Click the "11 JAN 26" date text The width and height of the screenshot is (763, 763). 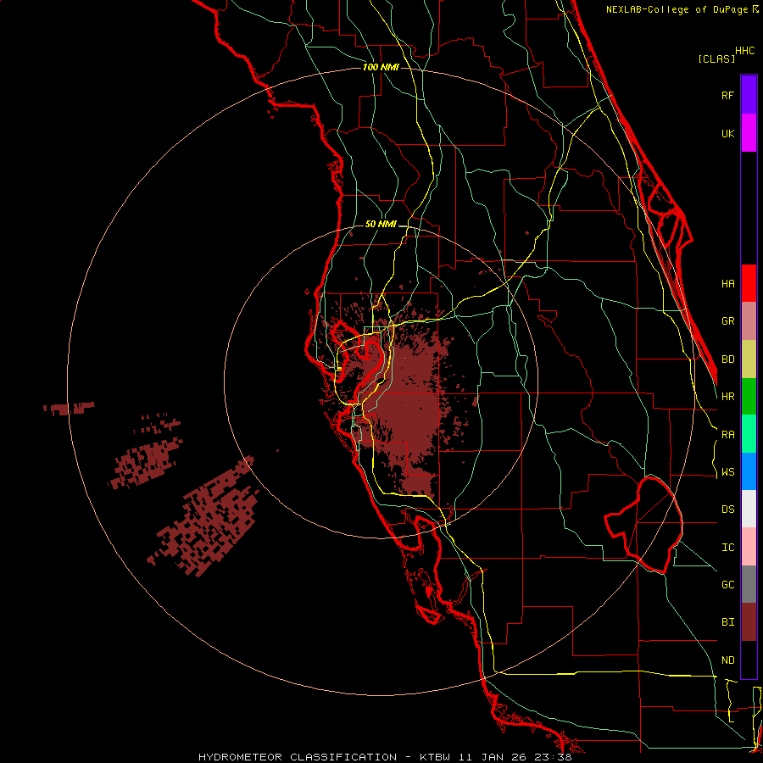coord(494,757)
